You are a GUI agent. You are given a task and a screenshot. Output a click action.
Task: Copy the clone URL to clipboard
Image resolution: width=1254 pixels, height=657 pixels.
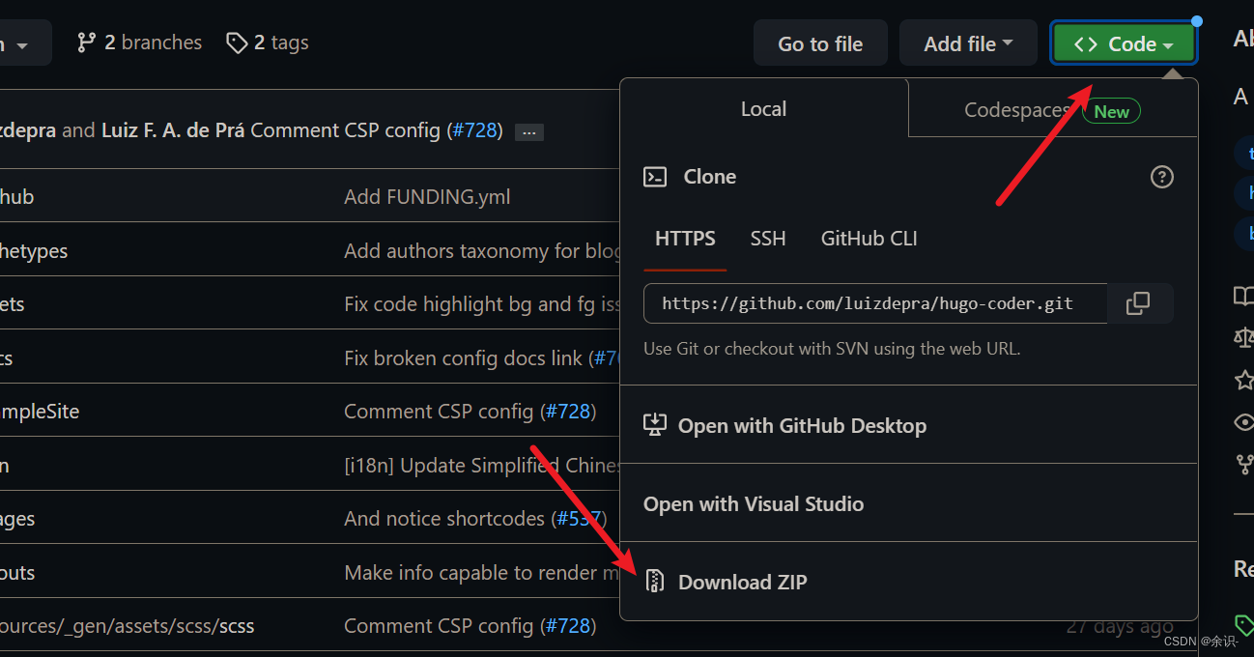click(x=1139, y=303)
